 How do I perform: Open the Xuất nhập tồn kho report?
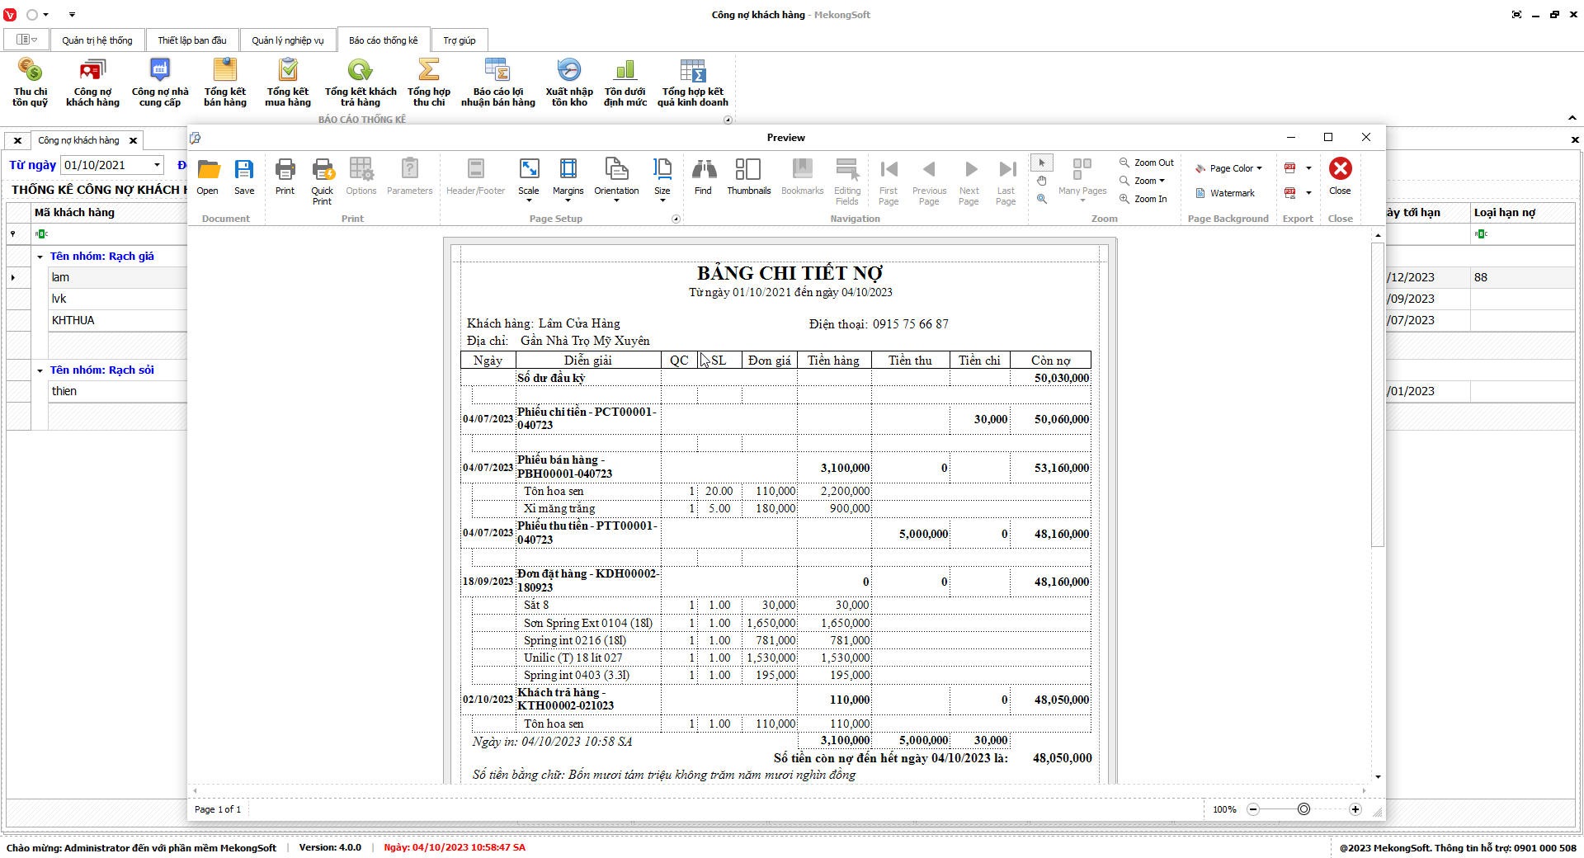569,83
